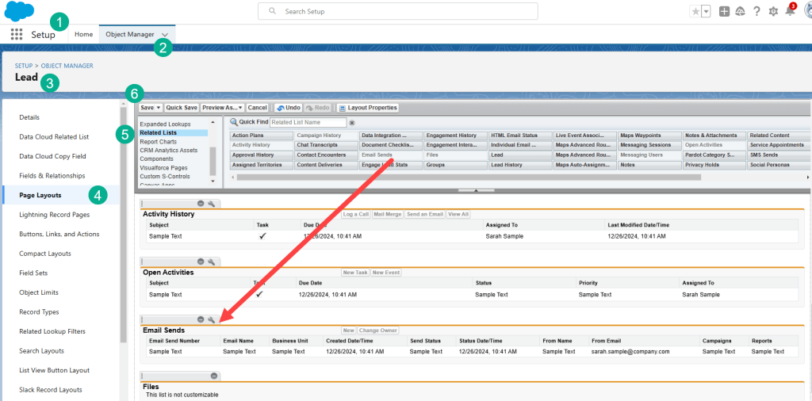Click the Layout Properties button
This screenshot has height=401, width=812.
tap(367, 108)
